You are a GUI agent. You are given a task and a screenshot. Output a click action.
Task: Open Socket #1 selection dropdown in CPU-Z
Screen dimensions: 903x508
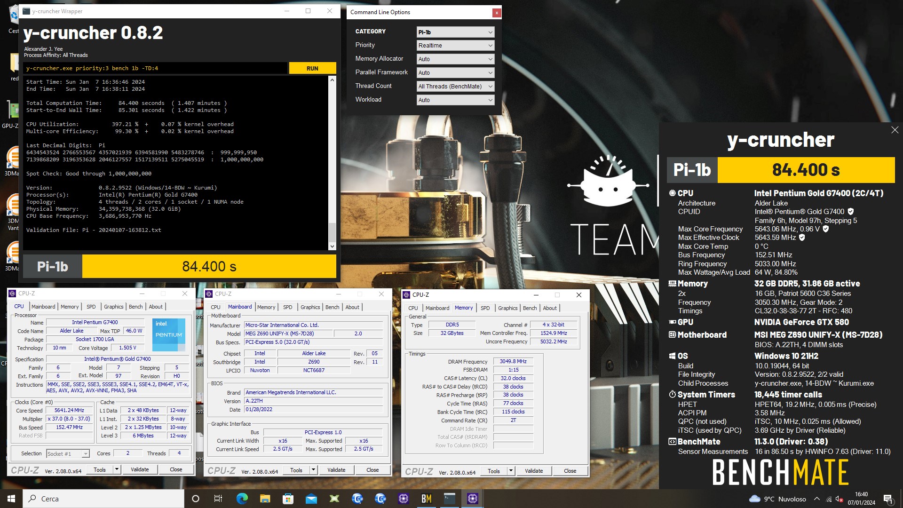point(68,453)
